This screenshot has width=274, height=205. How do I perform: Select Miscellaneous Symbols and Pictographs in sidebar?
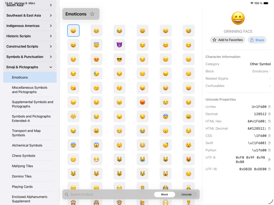[x=29, y=90]
